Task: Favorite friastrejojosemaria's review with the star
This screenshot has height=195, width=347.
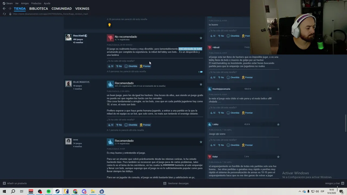Action: (278, 89)
